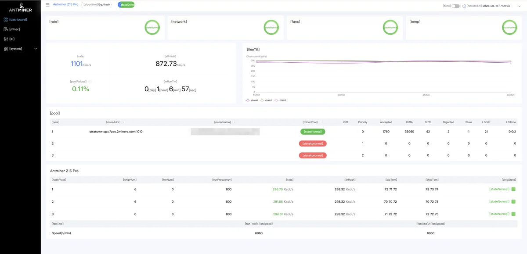
Task: Click the LSTime value 0:0:2
Action: [512, 132]
